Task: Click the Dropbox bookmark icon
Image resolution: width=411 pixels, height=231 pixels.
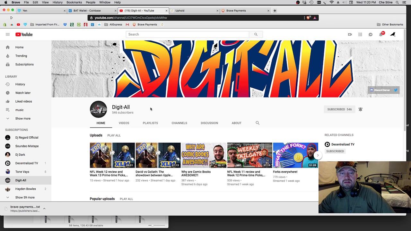Action: coord(65,24)
